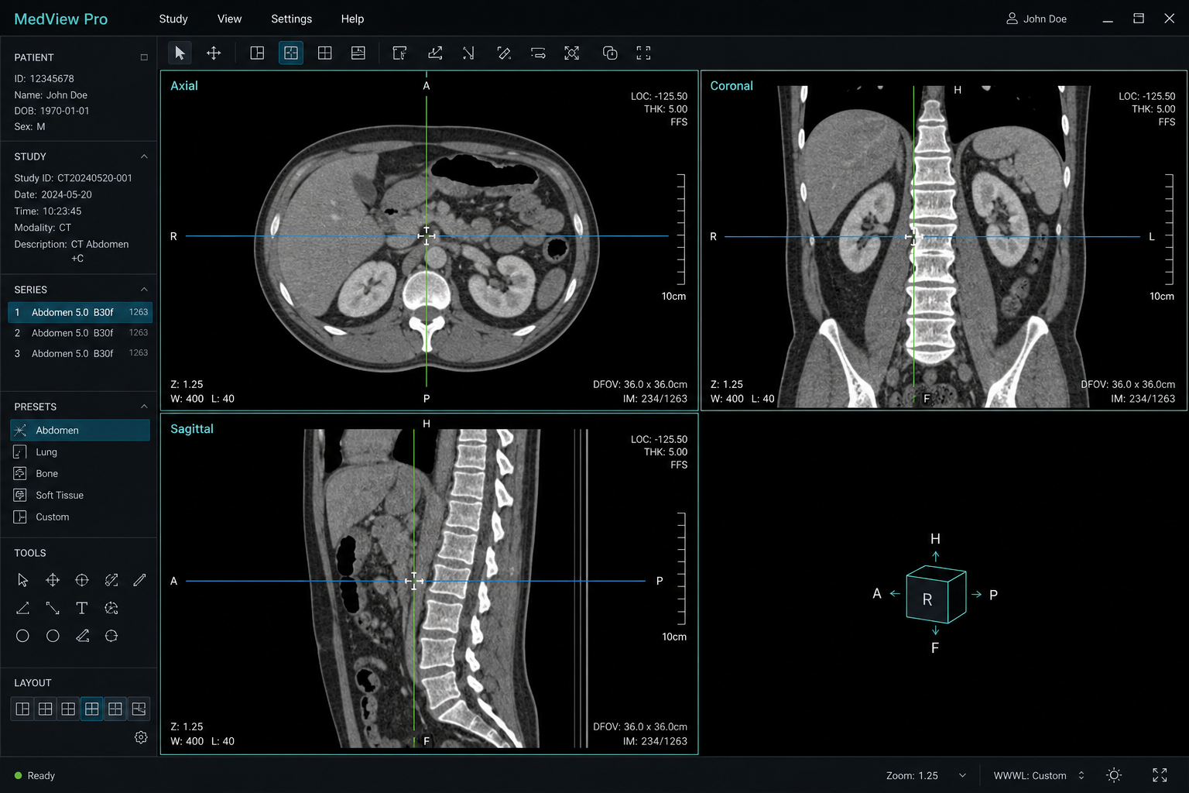Select the angle measurement tool in the TOOLS panel

pyautogui.click(x=22, y=608)
